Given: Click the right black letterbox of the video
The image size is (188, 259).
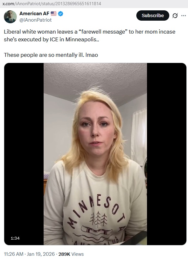Looking at the screenshot, I should pyautogui.click(x=167, y=154).
